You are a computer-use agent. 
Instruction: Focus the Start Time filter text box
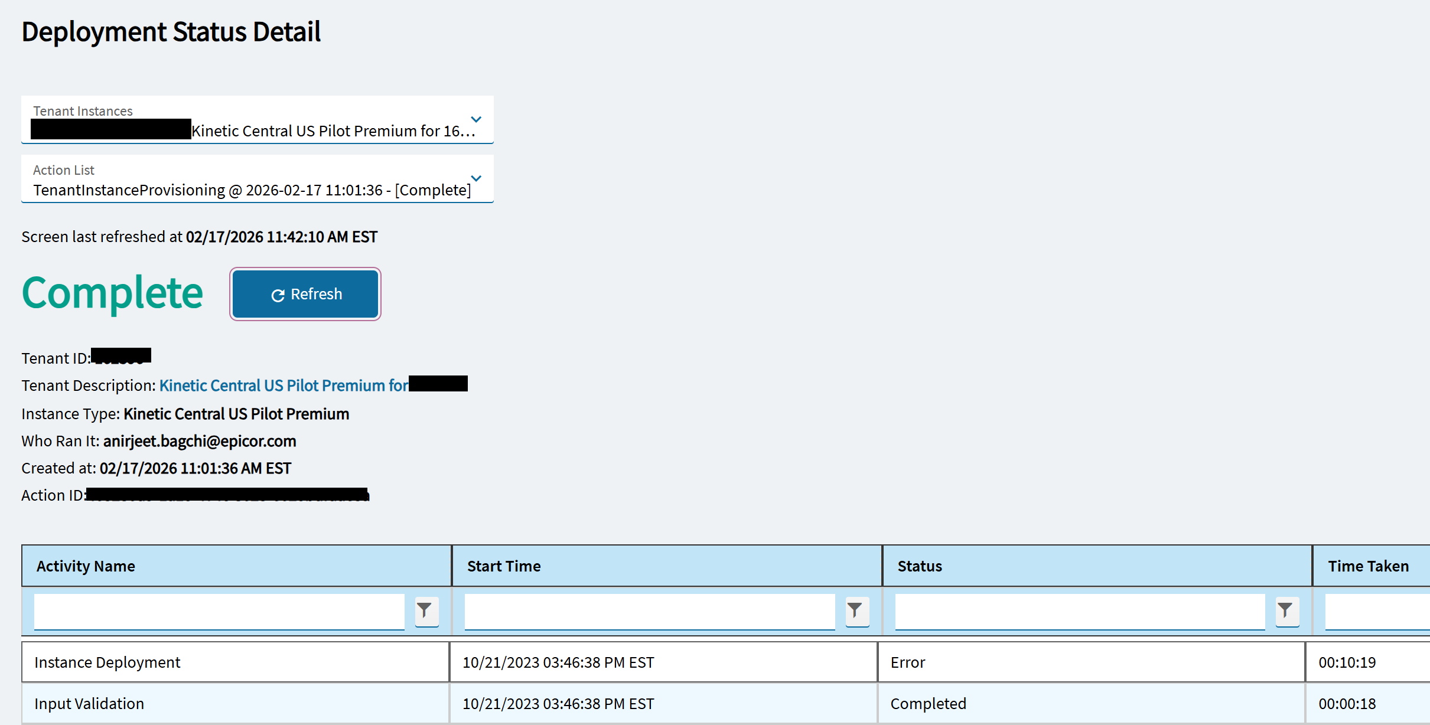[649, 611]
